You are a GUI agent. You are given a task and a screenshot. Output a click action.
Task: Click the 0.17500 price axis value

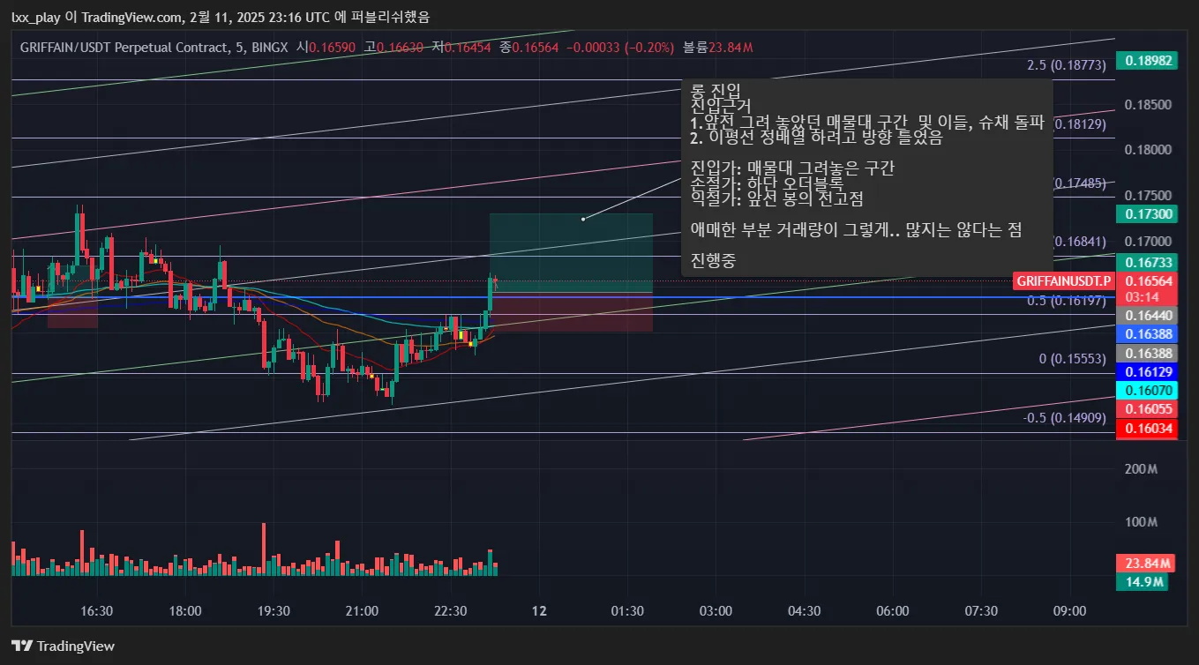pyautogui.click(x=1147, y=196)
